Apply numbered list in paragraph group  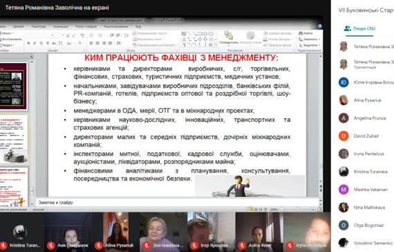(100, 35)
